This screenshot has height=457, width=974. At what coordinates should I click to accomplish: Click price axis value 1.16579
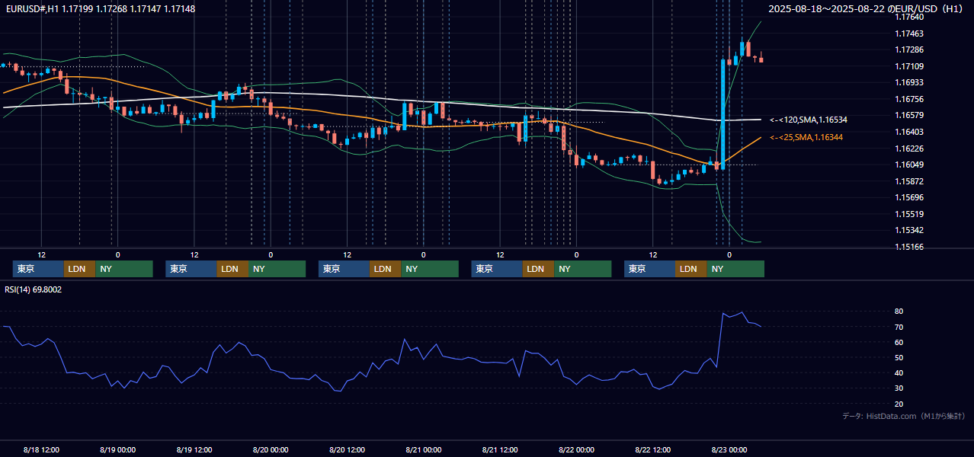click(909, 115)
